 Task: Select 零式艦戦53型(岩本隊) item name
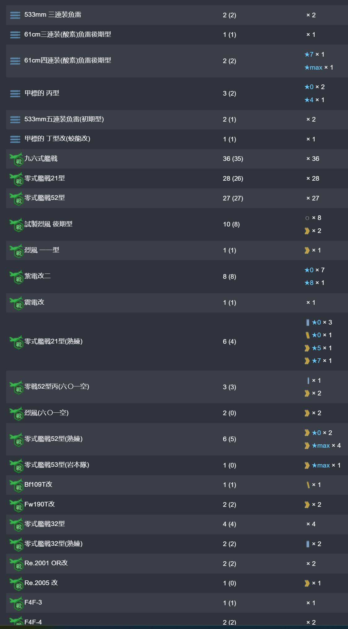tap(57, 465)
